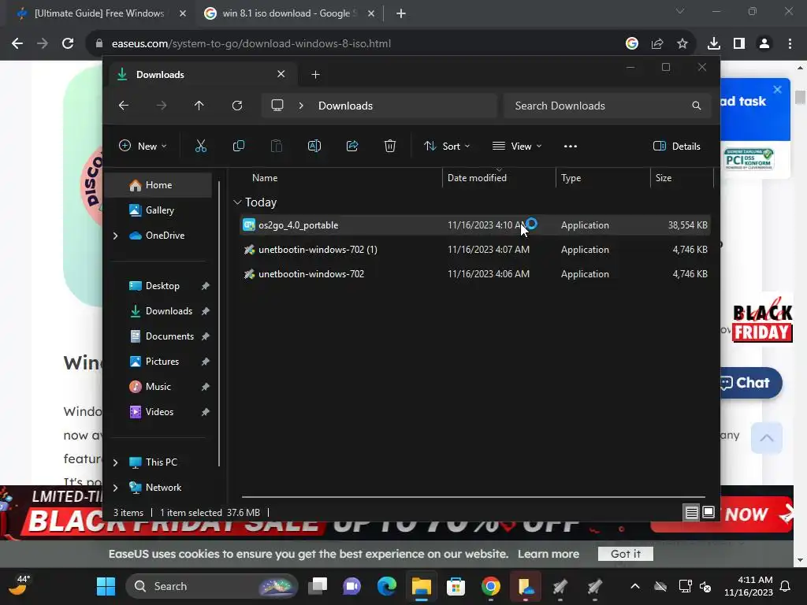Click the Share icon in Explorer toolbar
This screenshot has height=605, width=807.
pos(352,146)
